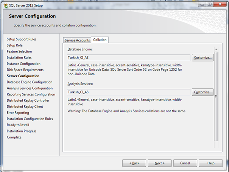The width and height of the screenshot is (229, 172).
Task: Select Reporting Services Configuration step
Action: [31, 94]
